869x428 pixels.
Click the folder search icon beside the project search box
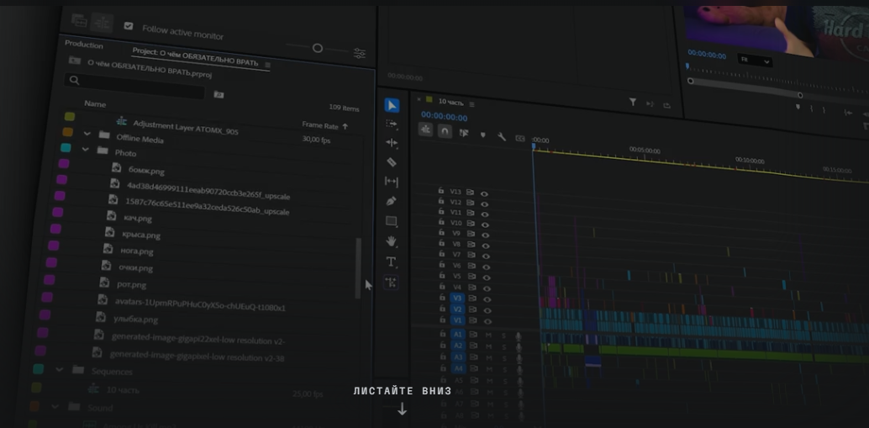pos(219,95)
